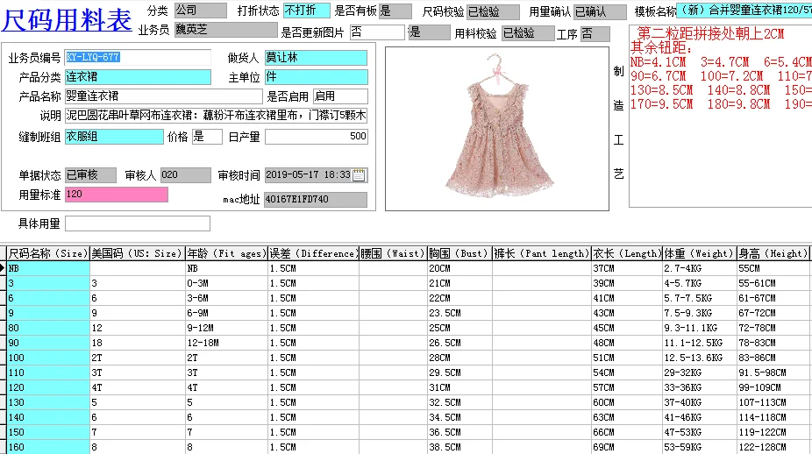This screenshot has height=454, width=812.
Task: Click the NB row record selector arrow
Action: [x=3, y=268]
